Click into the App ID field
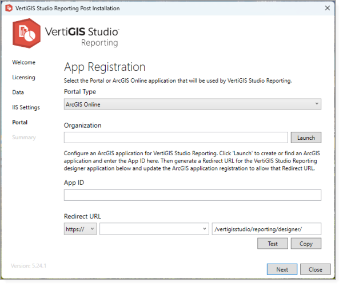This screenshot has width=343, height=287. pos(192,195)
